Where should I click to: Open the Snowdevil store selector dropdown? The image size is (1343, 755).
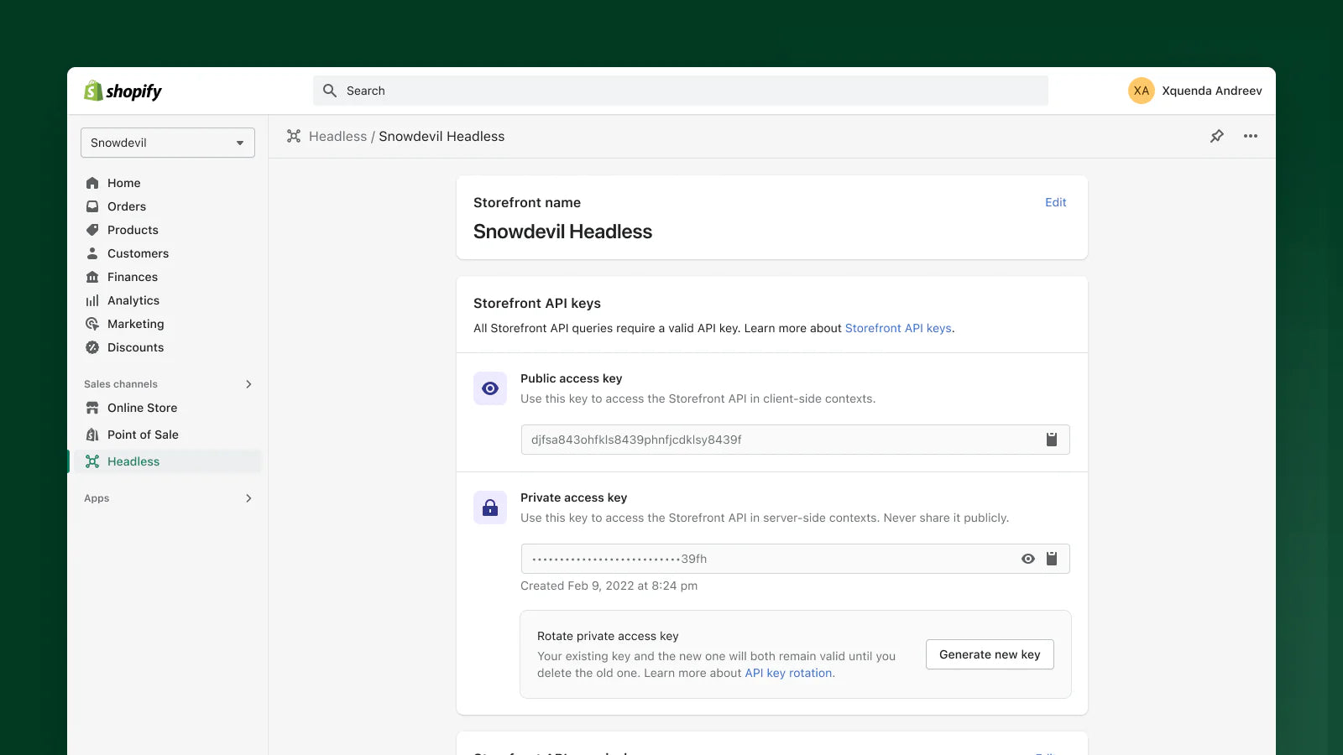click(x=168, y=143)
